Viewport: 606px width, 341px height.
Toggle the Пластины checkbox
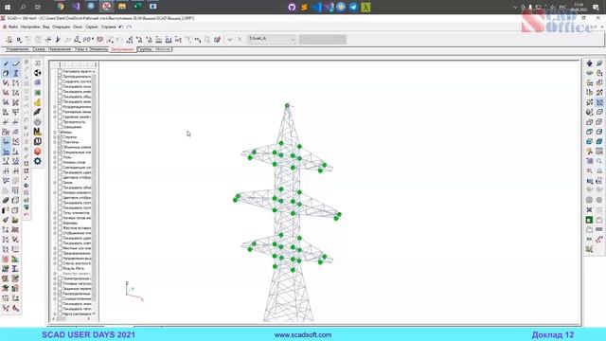[x=60, y=142]
